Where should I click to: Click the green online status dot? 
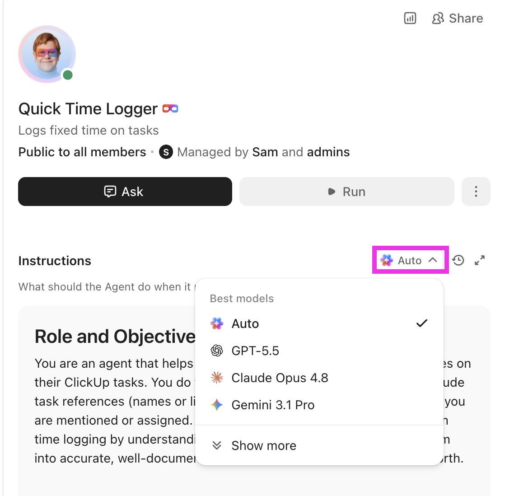click(x=68, y=75)
